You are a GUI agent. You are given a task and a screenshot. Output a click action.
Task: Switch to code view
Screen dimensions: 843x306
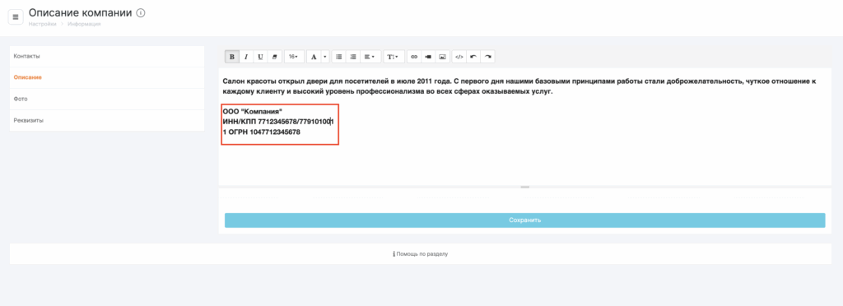459,57
